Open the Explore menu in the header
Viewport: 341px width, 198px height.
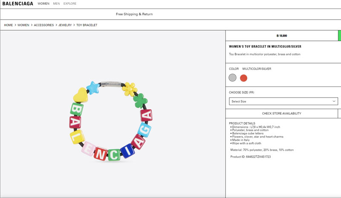coord(70,3)
